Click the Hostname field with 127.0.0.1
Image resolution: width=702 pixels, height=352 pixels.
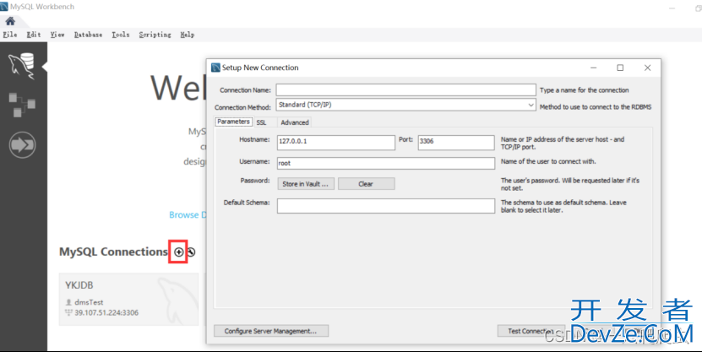tap(335, 142)
